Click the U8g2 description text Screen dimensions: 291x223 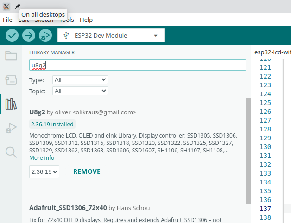(133, 143)
